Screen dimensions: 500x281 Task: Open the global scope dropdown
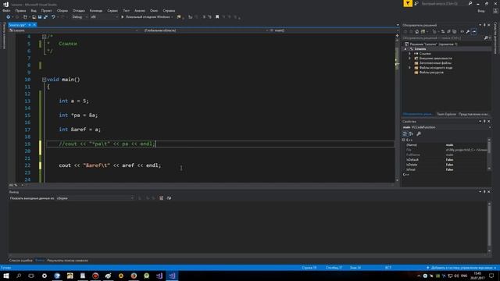205,30
